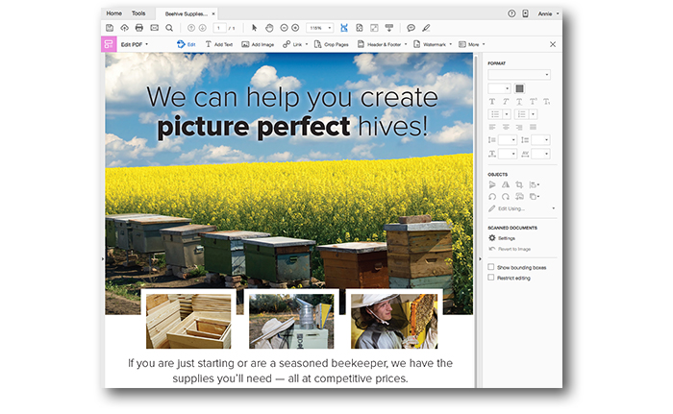Click the Add Comment speech bubble icon
Image resolution: width=673 pixels, height=414 pixels.
411,28
